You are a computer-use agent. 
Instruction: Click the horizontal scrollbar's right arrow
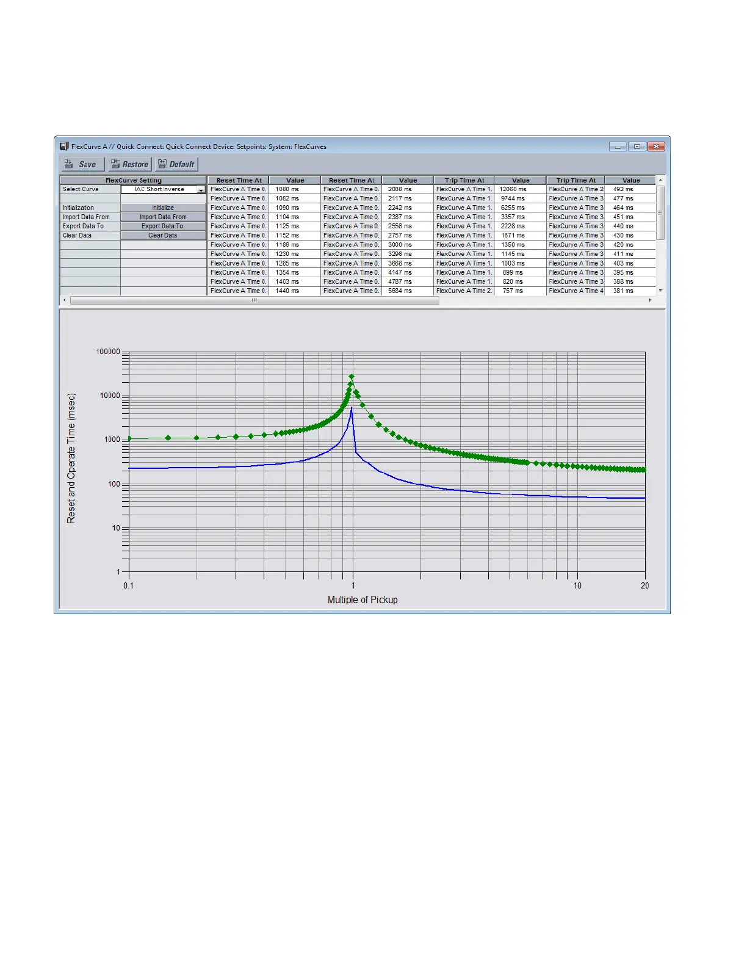[x=650, y=300]
